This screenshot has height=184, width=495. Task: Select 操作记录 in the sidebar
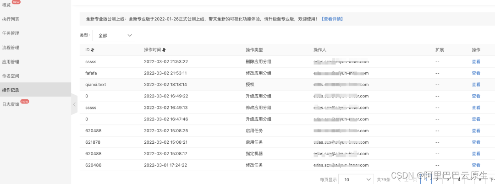tap(11, 90)
